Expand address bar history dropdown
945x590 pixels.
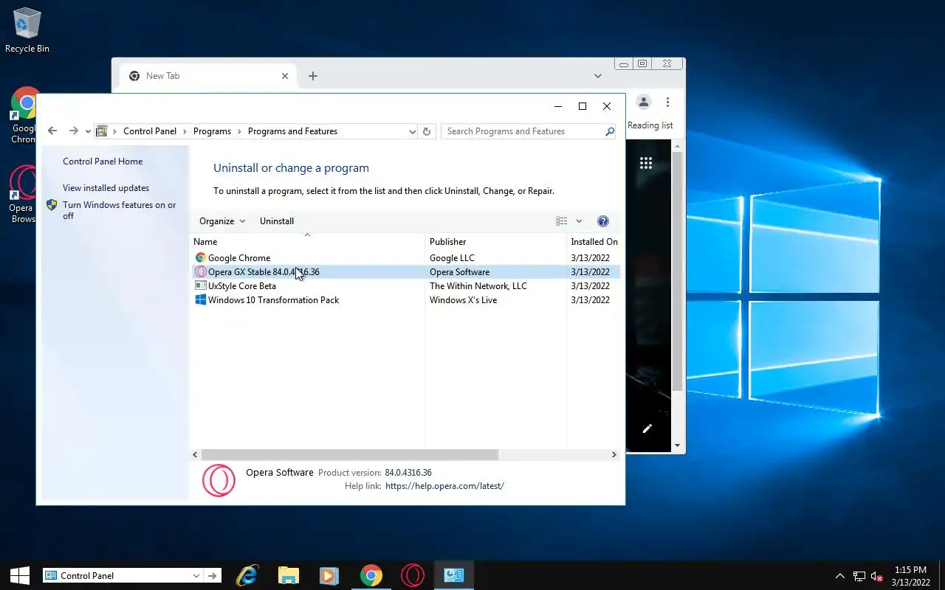[412, 131]
